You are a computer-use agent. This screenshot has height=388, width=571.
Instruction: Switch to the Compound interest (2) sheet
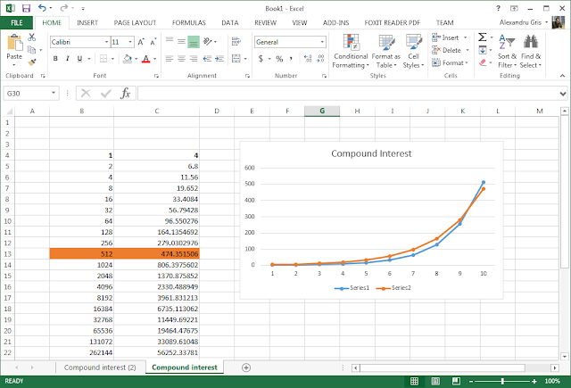pyautogui.click(x=100, y=367)
